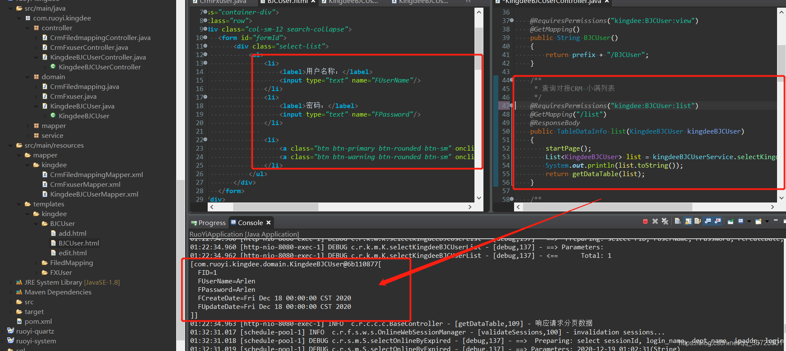Select ruoyi-system project icon
This screenshot has height=351, width=786.
(x=11, y=341)
